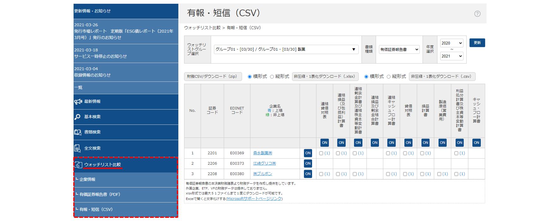Toggle ON button for 森永製菓 row
The width and height of the screenshot is (557, 221).
pyautogui.click(x=308, y=153)
